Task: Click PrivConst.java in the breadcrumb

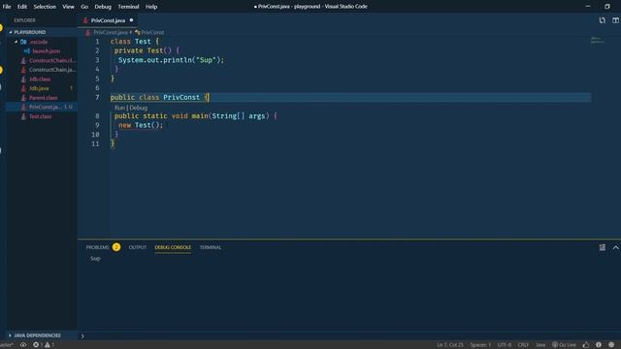Action: point(111,32)
